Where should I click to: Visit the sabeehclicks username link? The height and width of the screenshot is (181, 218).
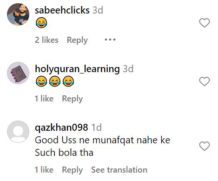point(62,10)
